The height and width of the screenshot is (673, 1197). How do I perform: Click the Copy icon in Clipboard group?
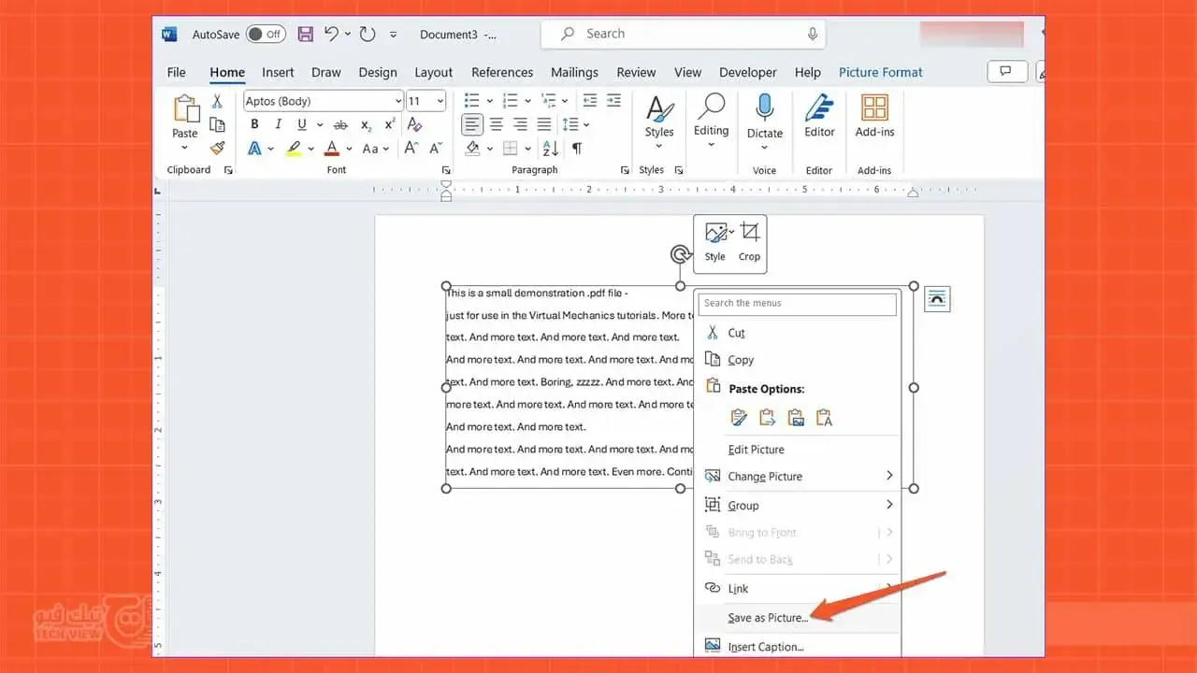point(217,124)
